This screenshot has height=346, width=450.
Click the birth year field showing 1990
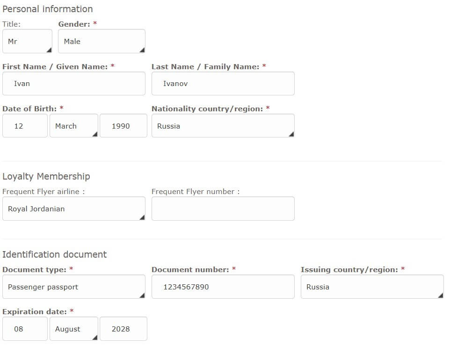click(123, 126)
